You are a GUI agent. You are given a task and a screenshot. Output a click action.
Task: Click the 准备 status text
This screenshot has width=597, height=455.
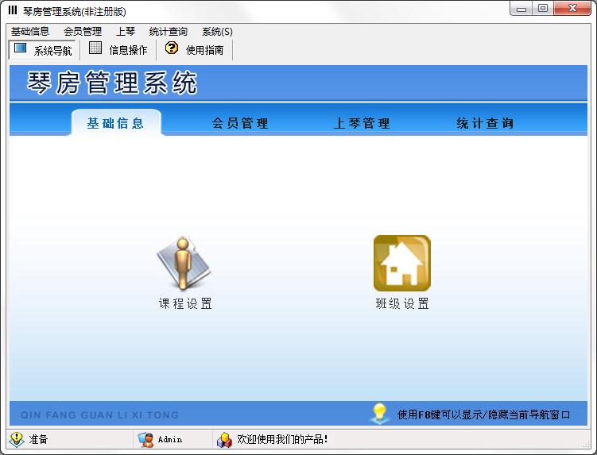tap(38, 439)
